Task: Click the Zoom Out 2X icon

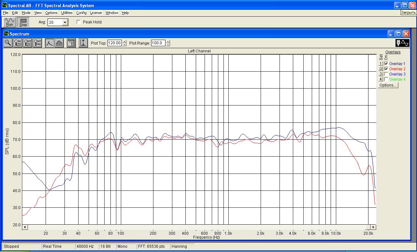Action: click(28, 43)
